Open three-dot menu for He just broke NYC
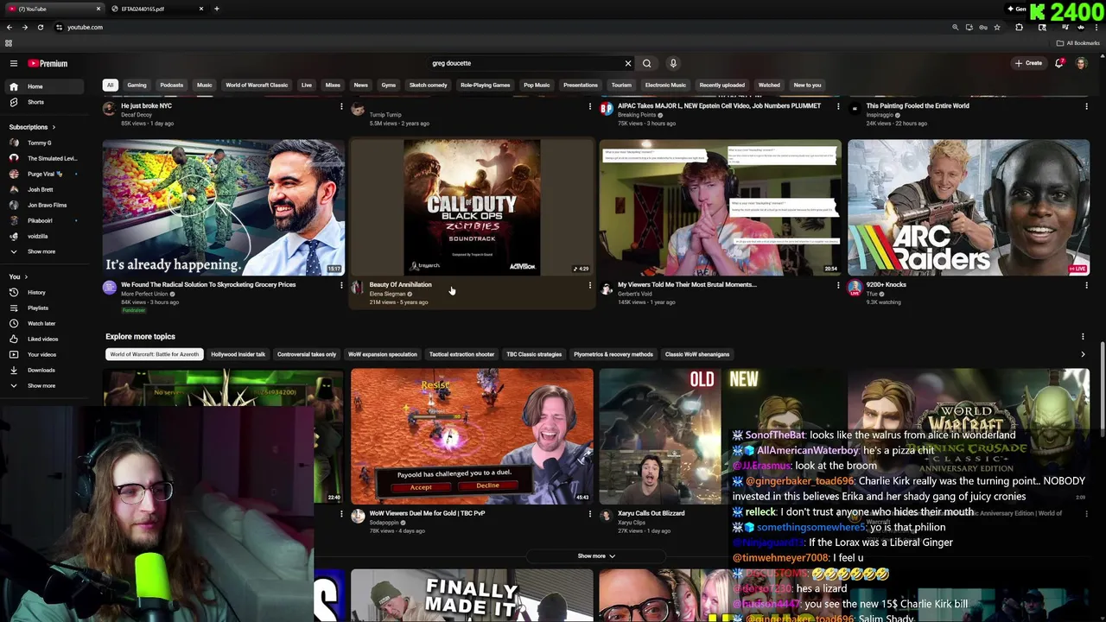The width and height of the screenshot is (1106, 622). pos(341,106)
